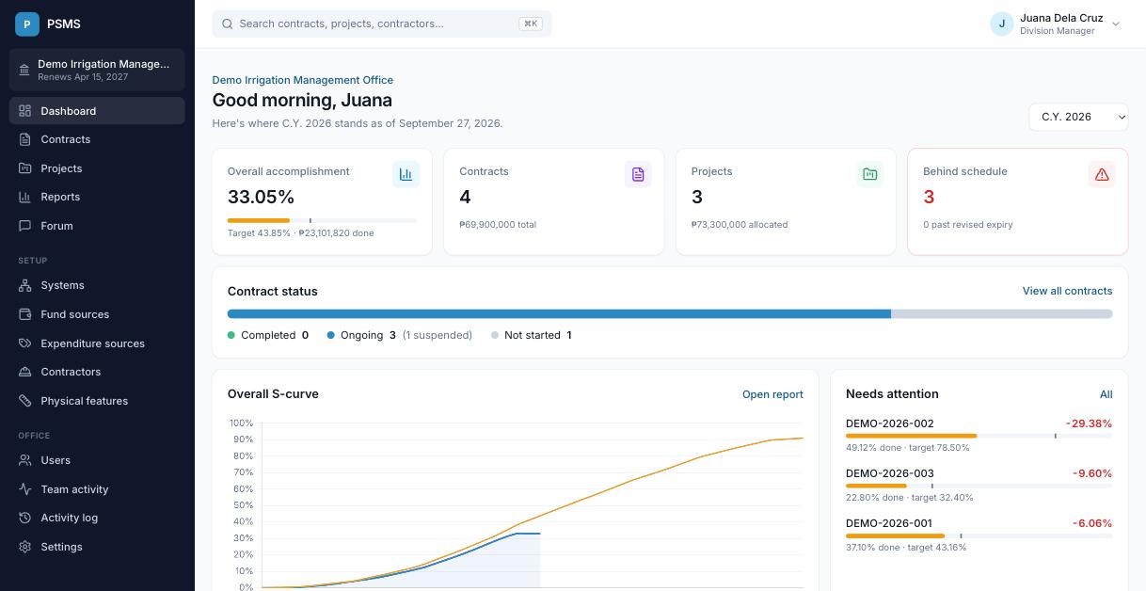Open the Demo Irrigation Management office switcher
Image resolution: width=1146 pixels, height=591 pixels.
[x=97, y=71]
